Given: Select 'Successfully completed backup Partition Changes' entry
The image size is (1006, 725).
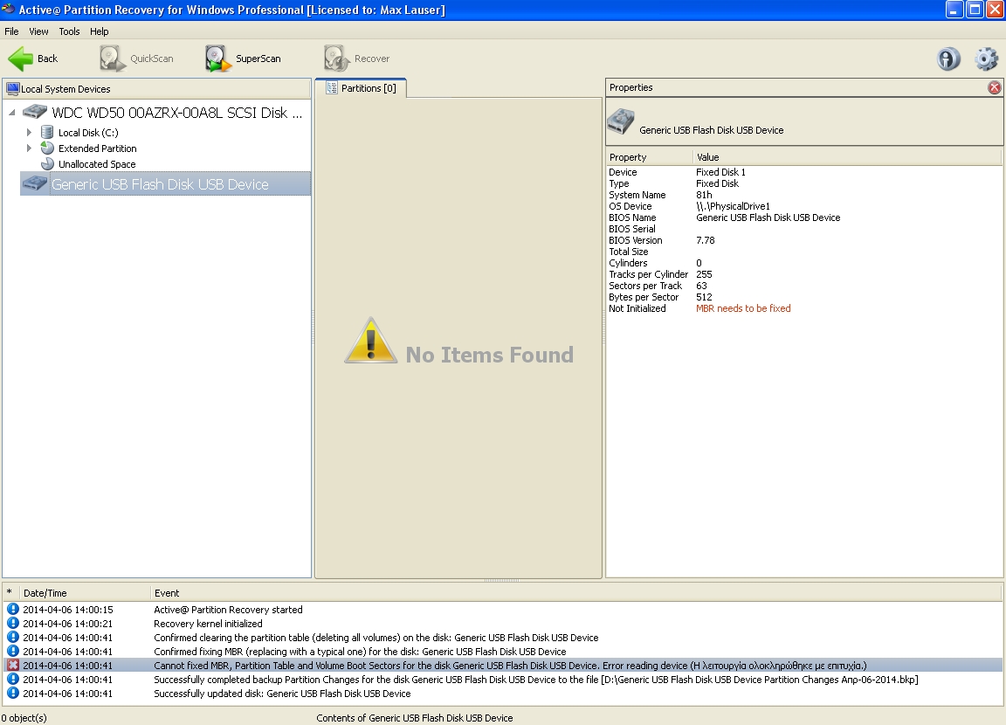Looking at the screenshot, I should click(x=535, y=680).
